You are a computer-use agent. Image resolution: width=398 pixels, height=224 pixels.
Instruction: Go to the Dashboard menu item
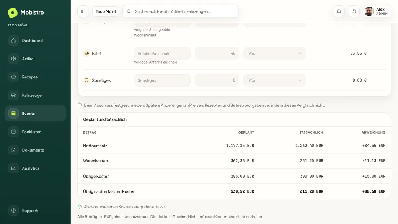click(36, 40)
